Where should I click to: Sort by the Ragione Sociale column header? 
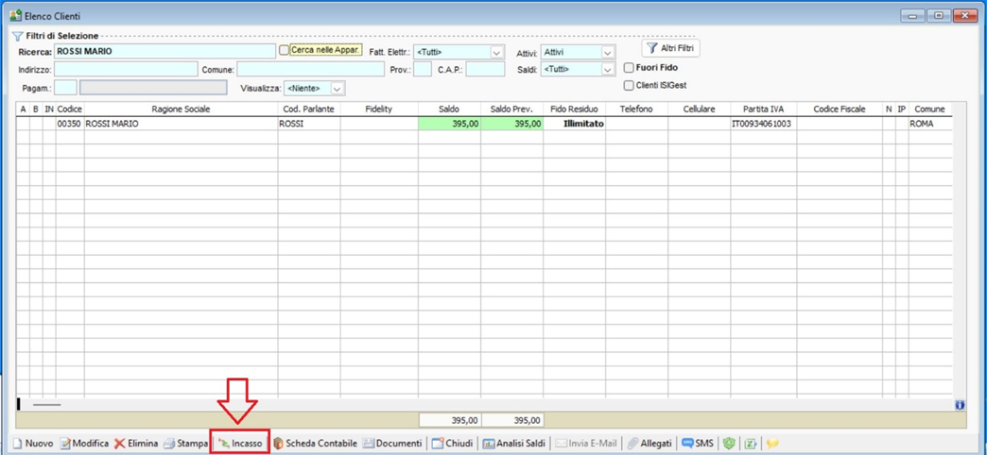(x=182, y=110)
